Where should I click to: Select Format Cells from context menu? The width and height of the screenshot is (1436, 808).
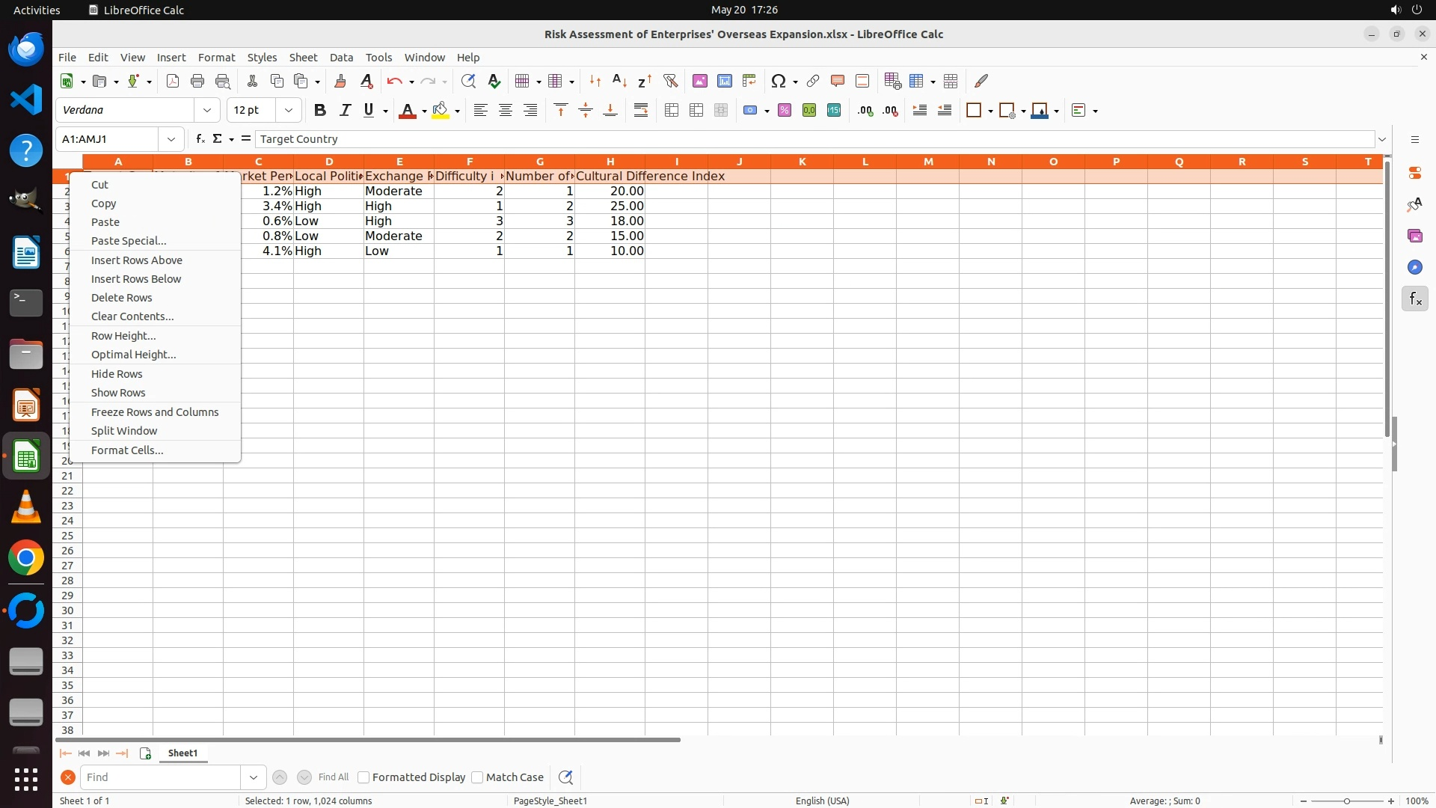(127, 450)
